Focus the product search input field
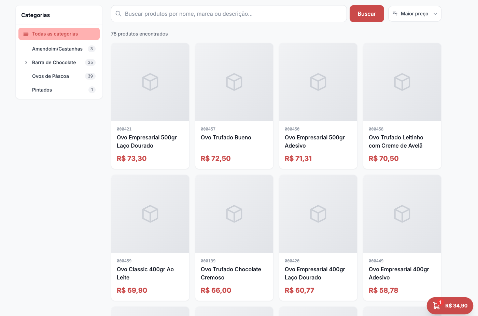This screenshot has height=316, width=478. [x=232, y=14]
